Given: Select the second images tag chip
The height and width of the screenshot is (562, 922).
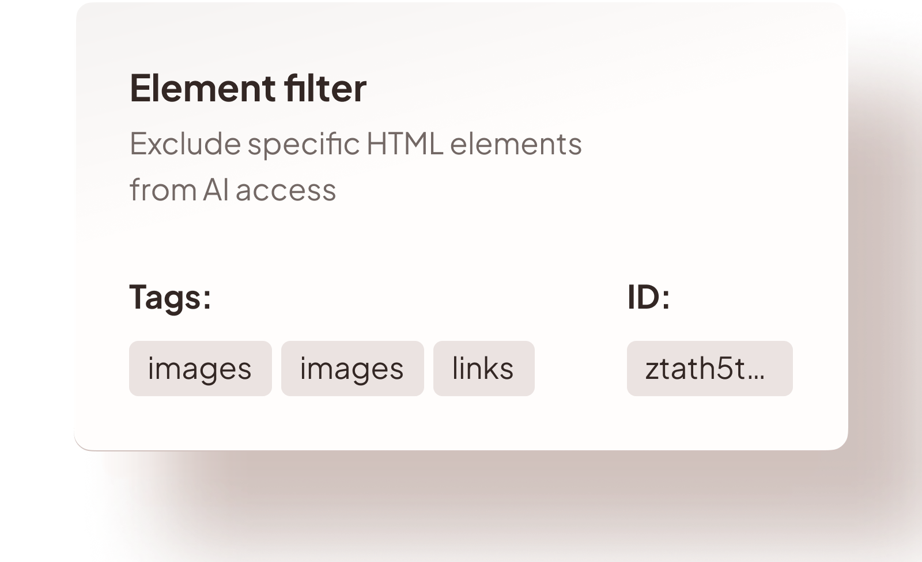Looking at the screenshot, I should pos(352,369).
